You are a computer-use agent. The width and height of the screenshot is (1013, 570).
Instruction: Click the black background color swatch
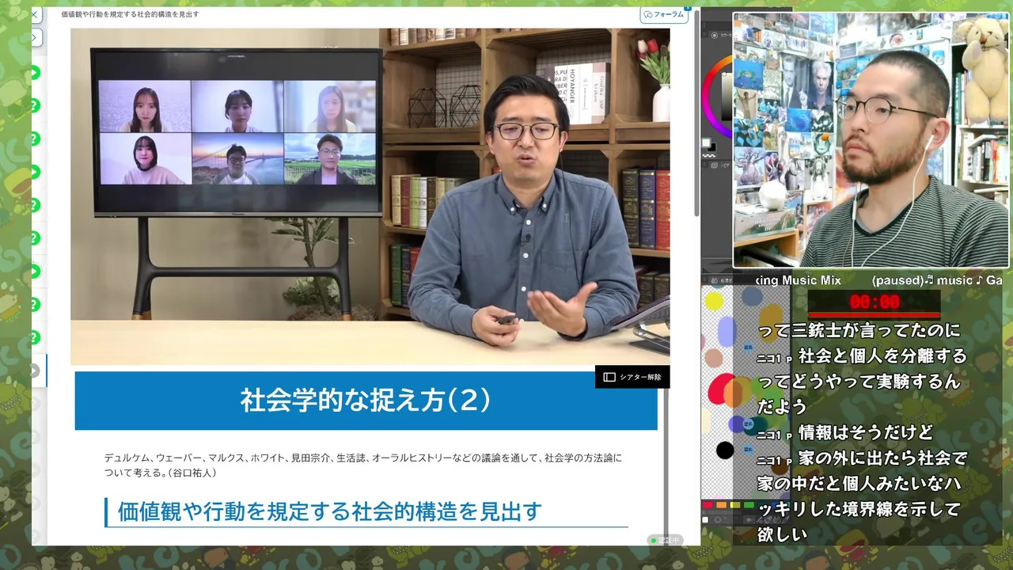(x=711, y=148)
